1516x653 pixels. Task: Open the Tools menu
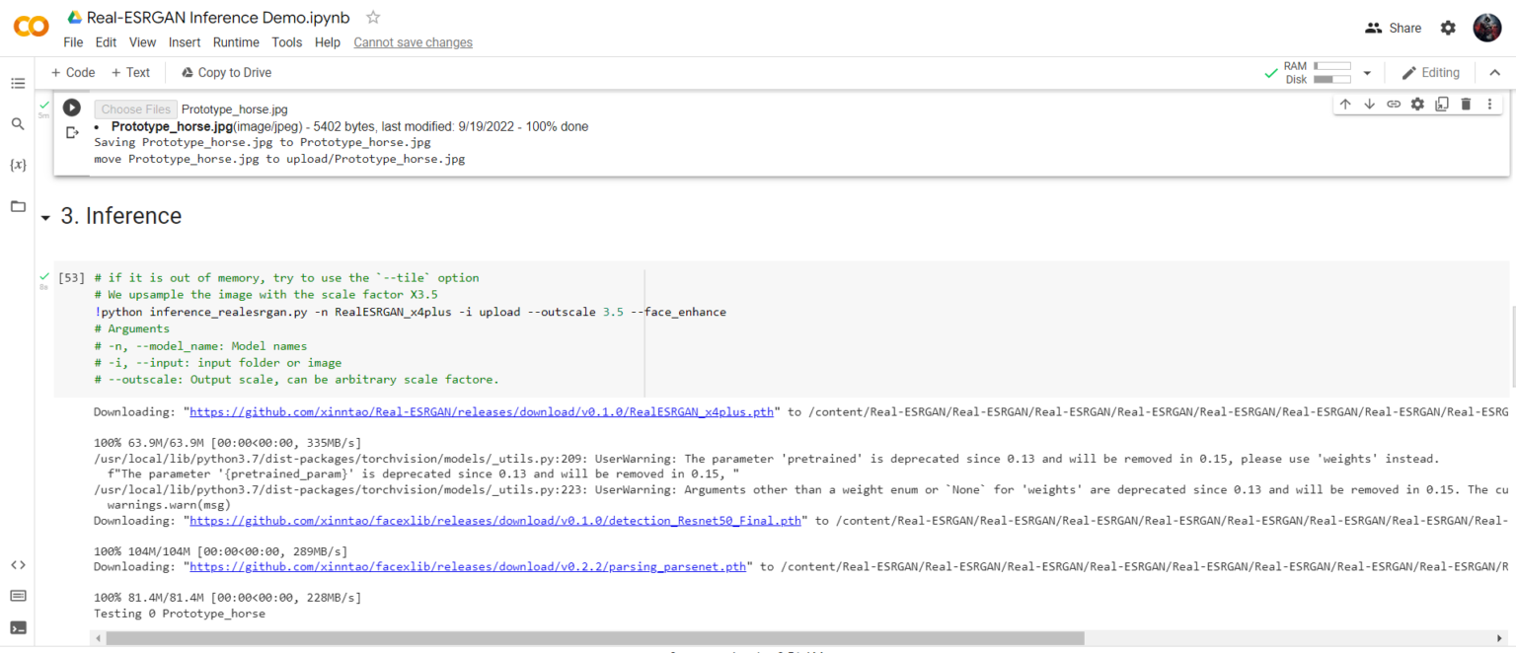287,42
